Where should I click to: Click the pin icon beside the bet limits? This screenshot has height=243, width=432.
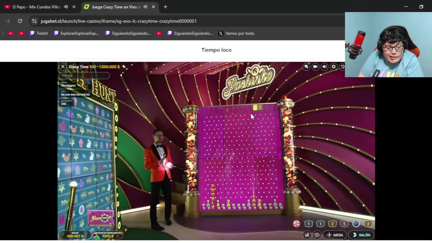pos(124,67)
